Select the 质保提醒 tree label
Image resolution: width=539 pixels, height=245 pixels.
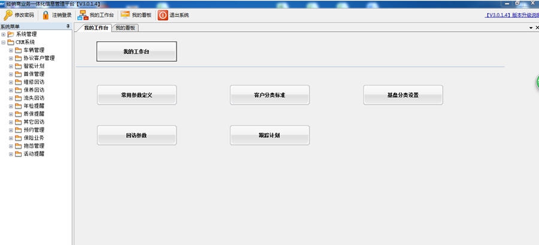[34, 114]
